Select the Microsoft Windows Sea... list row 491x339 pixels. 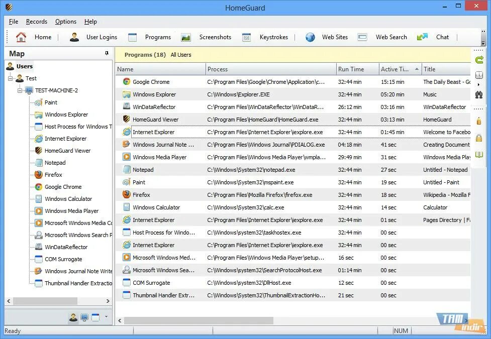pyautogui.click(x=293, y=270)
